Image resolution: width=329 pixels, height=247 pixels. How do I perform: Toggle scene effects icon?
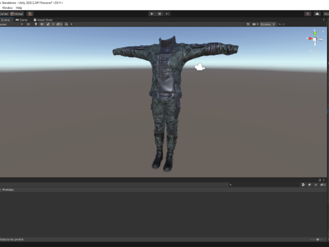48,24
